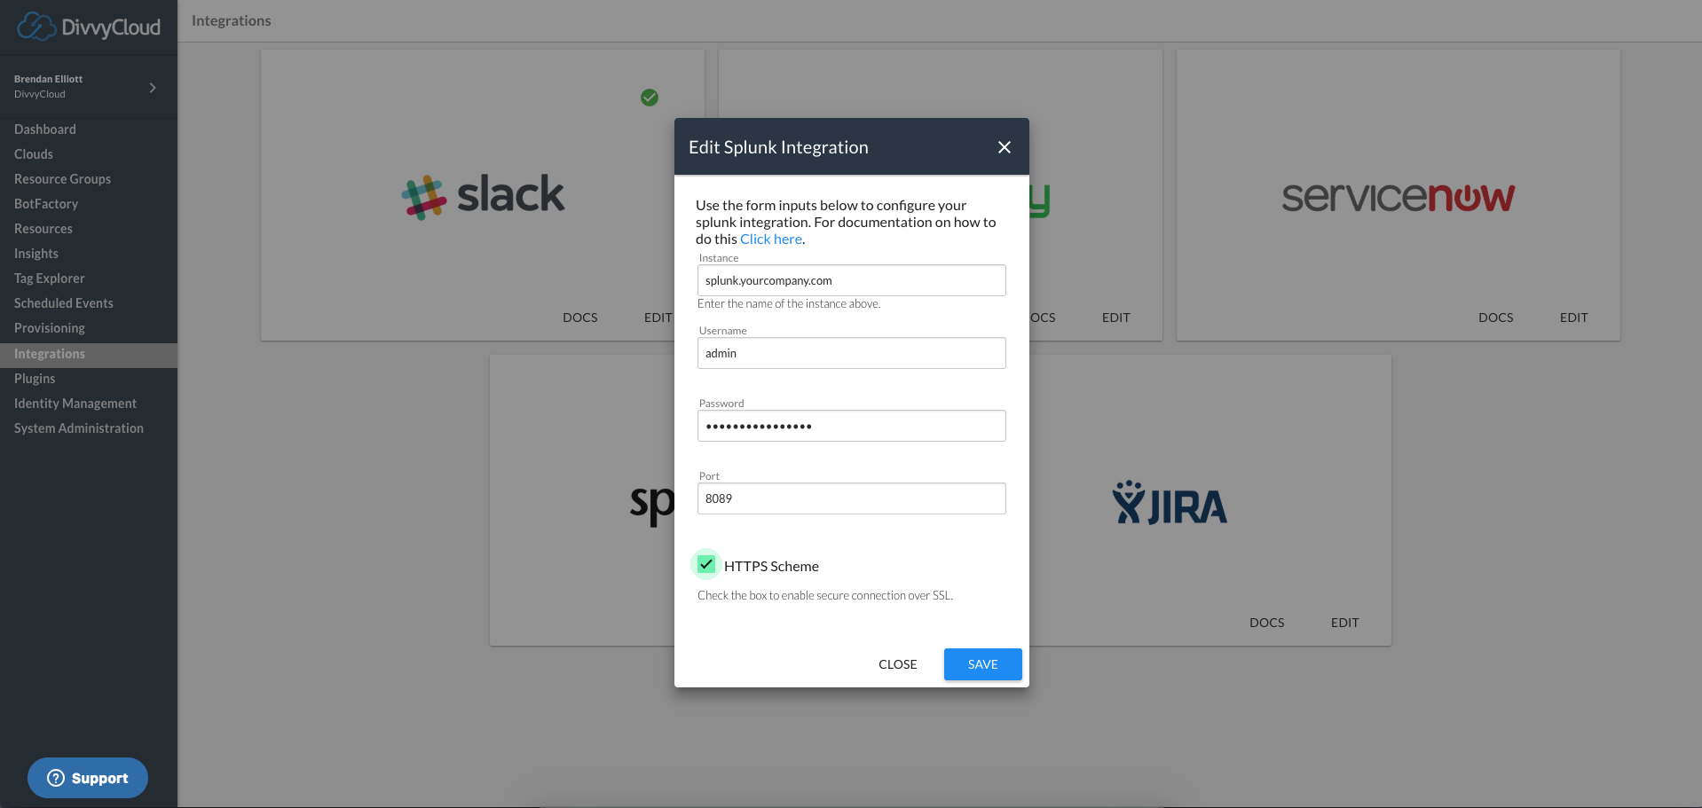Click EDIT on the ServiceNow card
Image resolution: width=1702 pixels, height=808 pixels.
coord(1574,318)
